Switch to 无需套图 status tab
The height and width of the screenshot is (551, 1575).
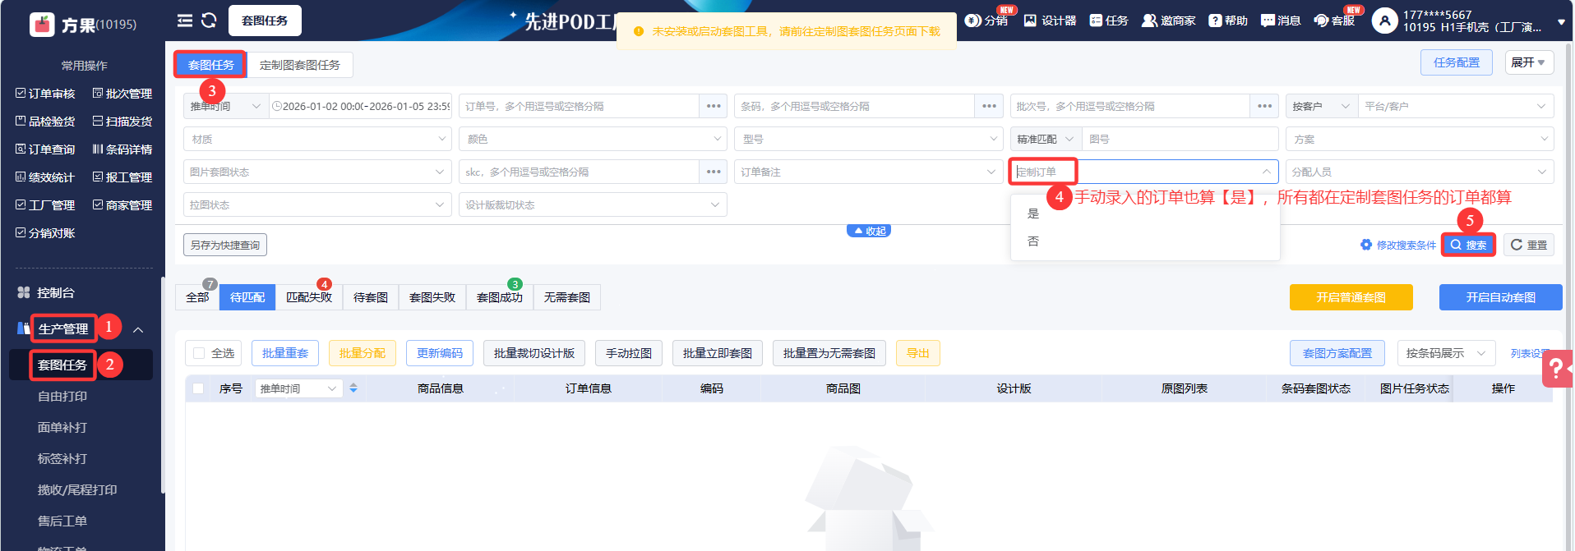pyautogui.click(x=567, y=297)
